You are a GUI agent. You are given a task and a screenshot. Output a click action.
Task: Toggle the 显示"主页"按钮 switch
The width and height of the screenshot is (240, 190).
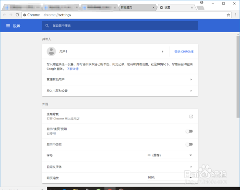[189, 131]
